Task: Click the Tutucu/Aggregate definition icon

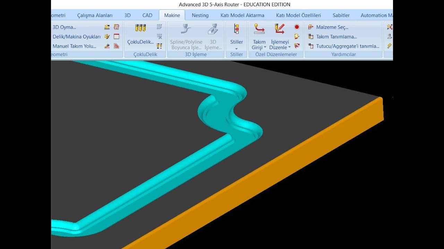Action: pos(311,46)
